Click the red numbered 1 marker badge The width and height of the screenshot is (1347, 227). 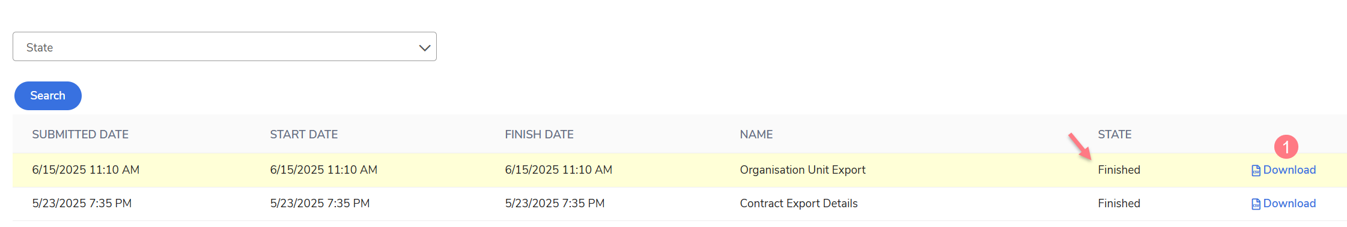1286,147
